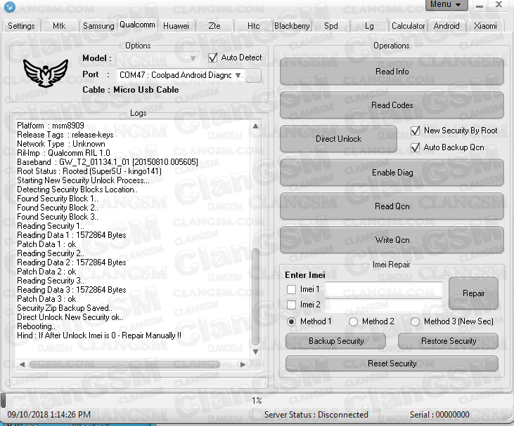Viewport: 514px width, 426px height.
Task: Switch to the Android tab
Action: click(446, 26)
